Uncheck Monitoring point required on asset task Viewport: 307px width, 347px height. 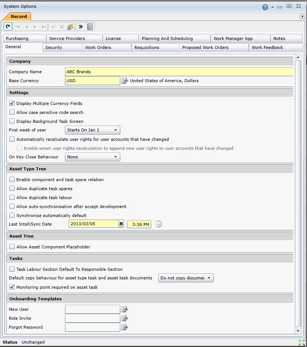pos(12,287)
